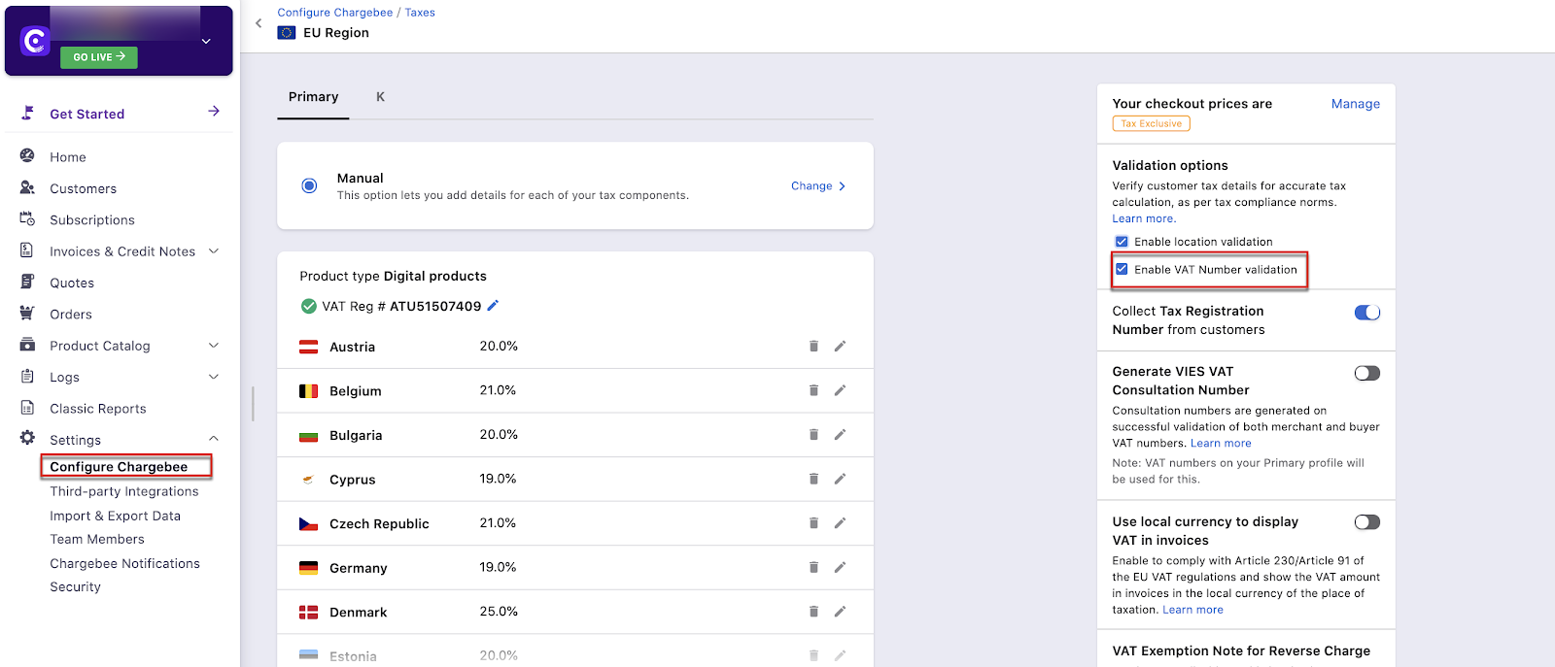Open Third-party Integrations under Settings

click(124, 491)
